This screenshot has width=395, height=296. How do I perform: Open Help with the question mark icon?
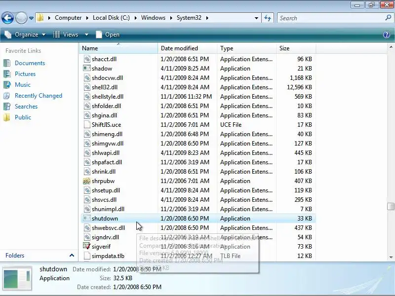(x=387, y=35)
